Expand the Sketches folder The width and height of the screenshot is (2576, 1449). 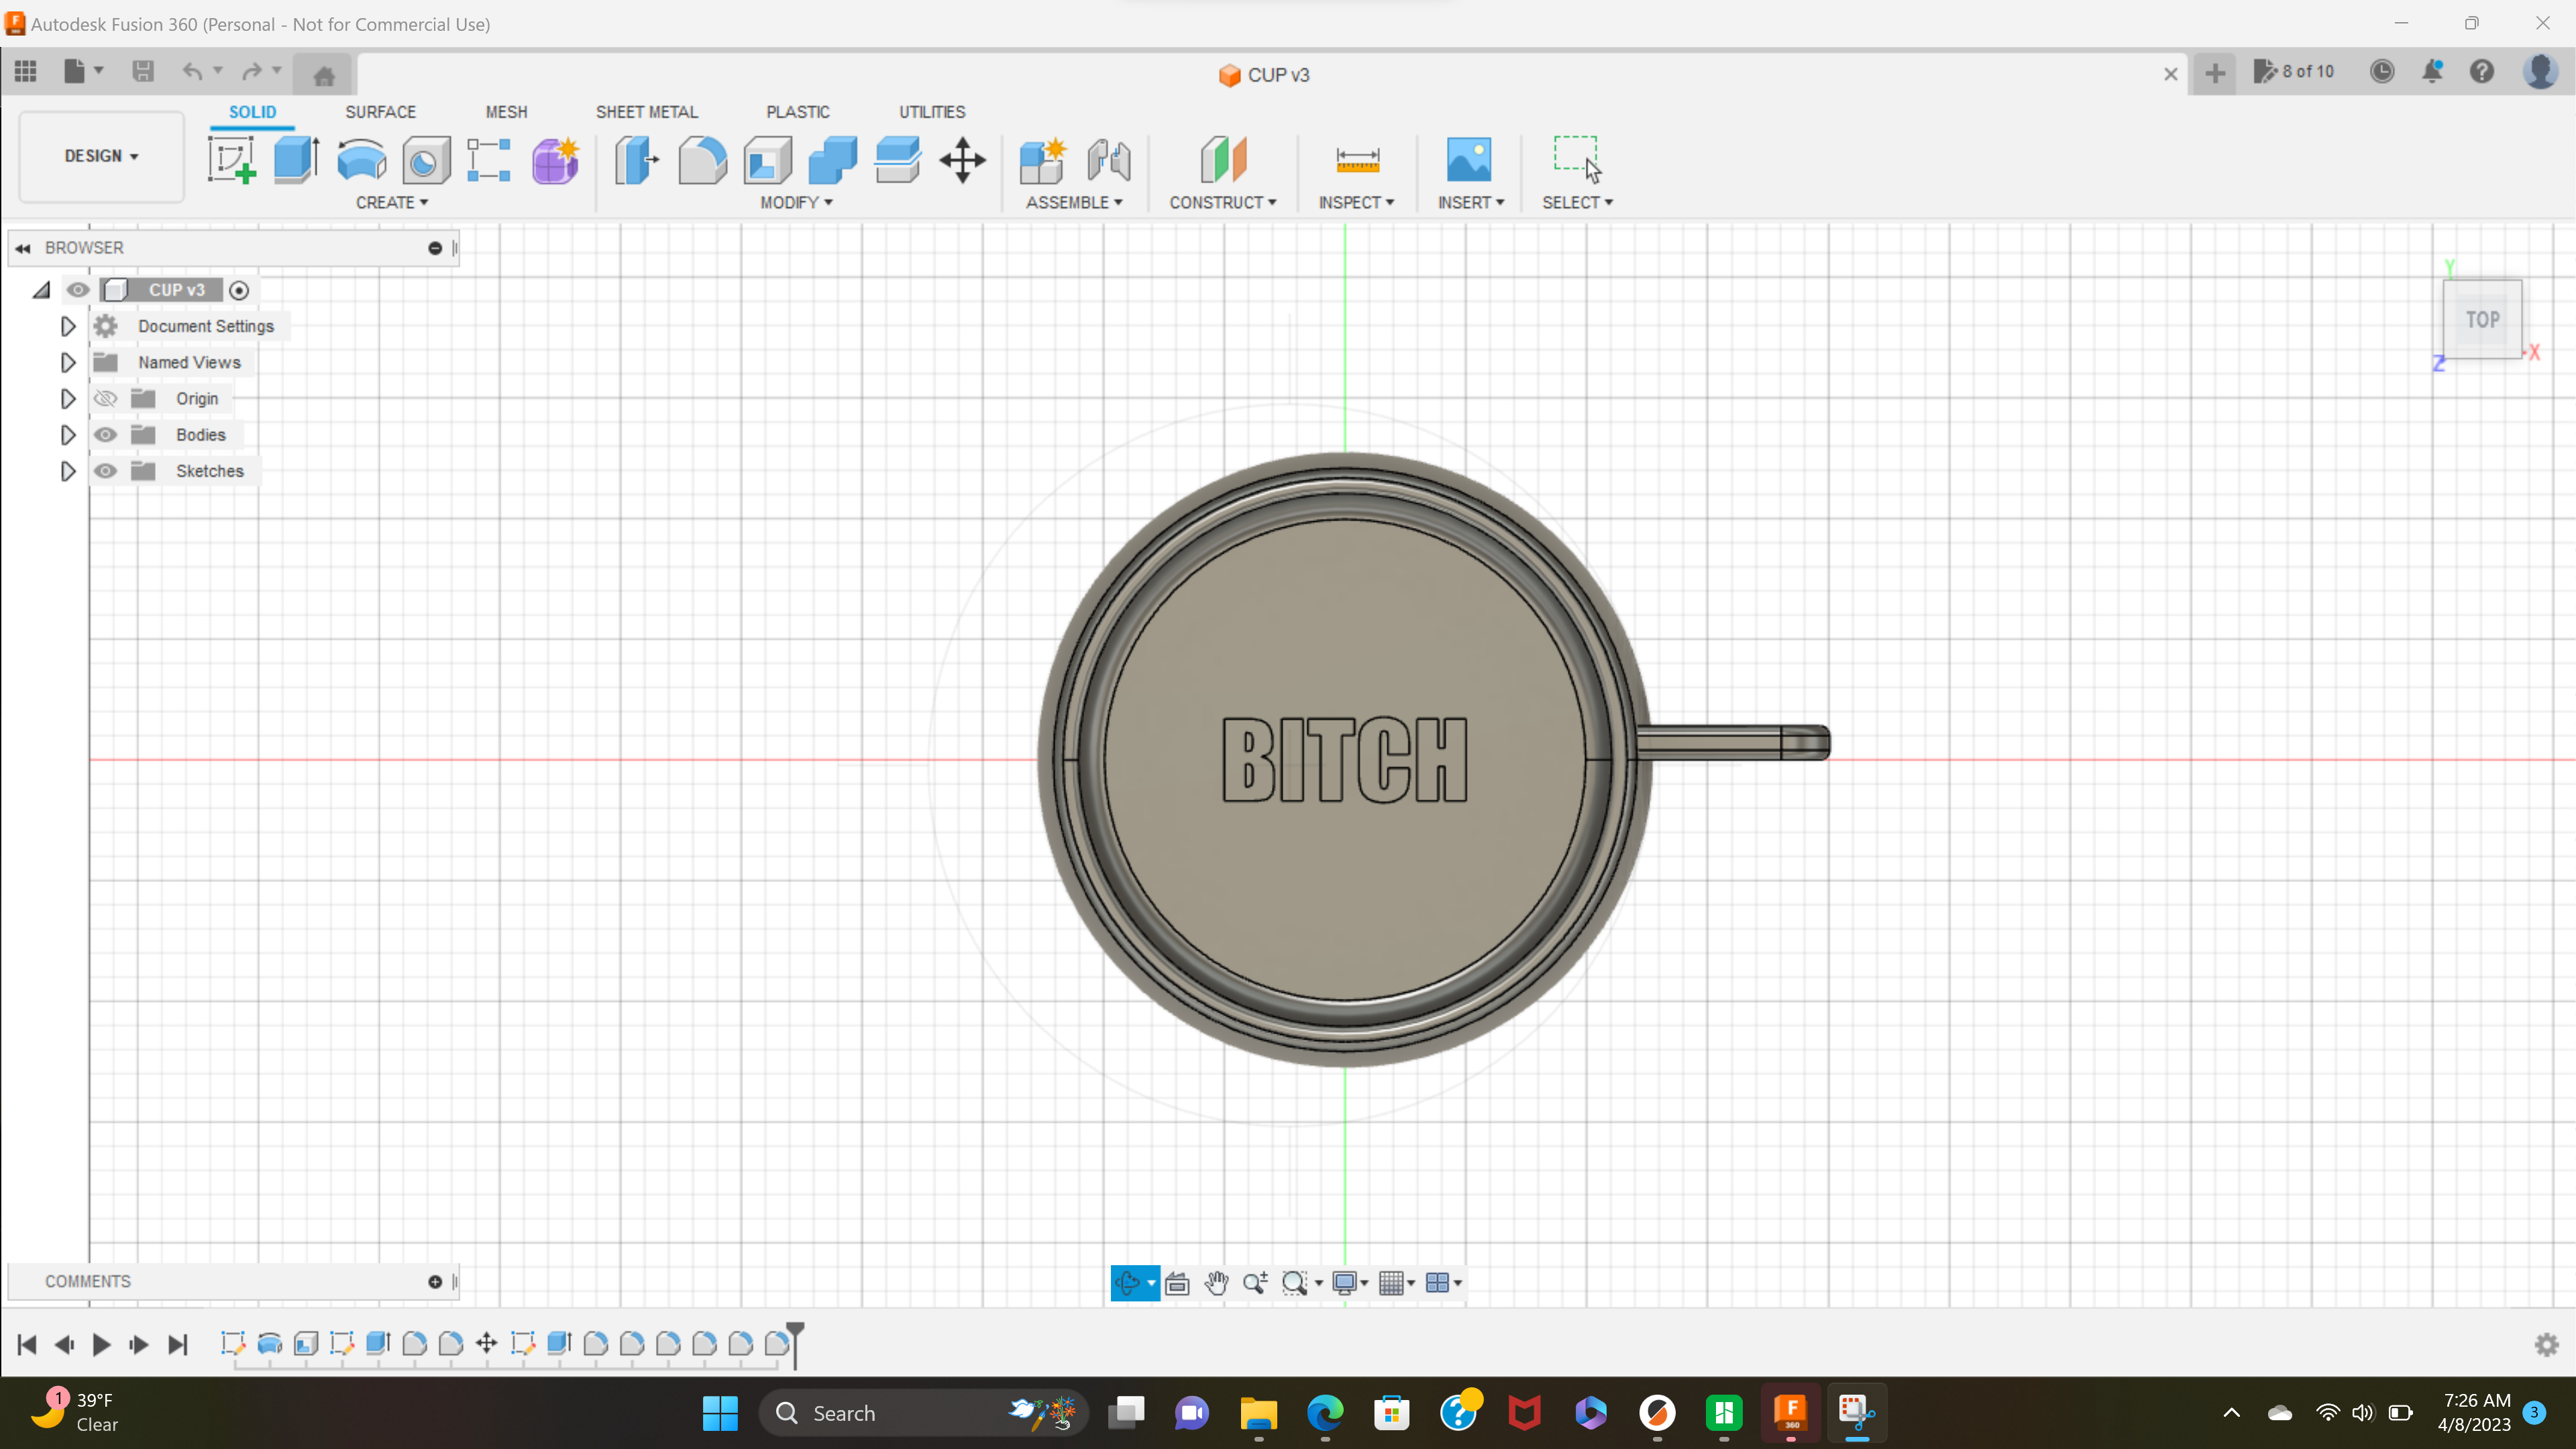click(x=68, y=471)
